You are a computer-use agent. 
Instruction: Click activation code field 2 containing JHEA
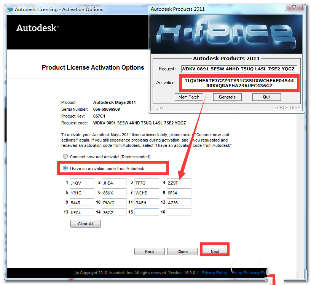[114, 183]
